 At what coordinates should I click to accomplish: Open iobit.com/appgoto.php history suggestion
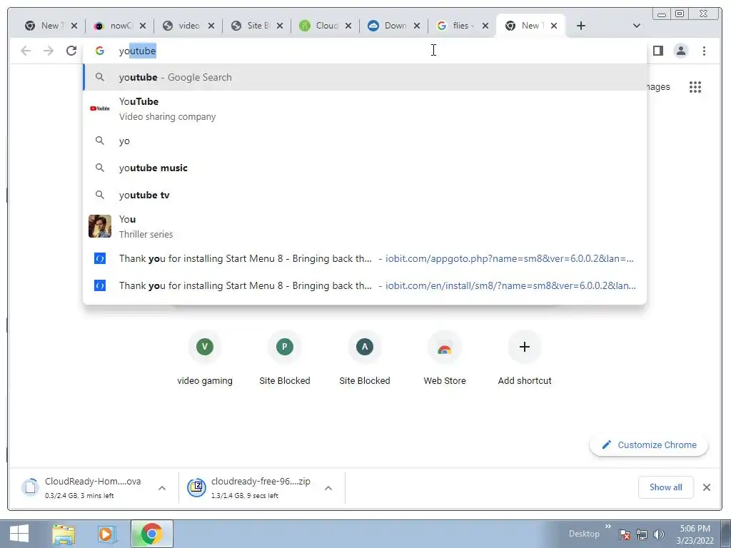pos(365,258)
